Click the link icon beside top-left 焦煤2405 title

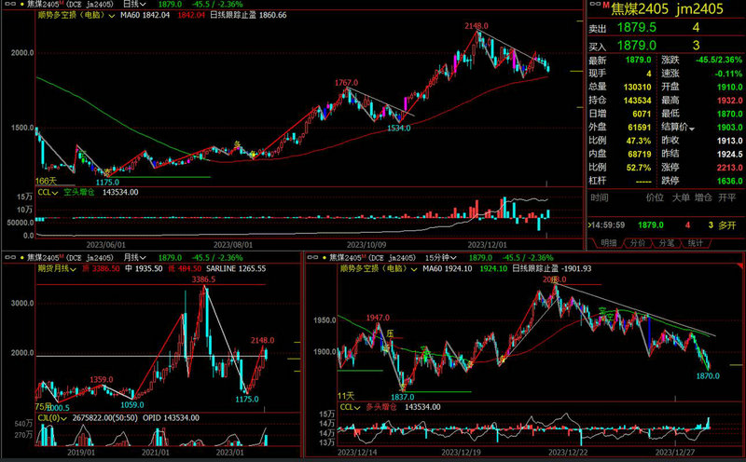point(7,5)
